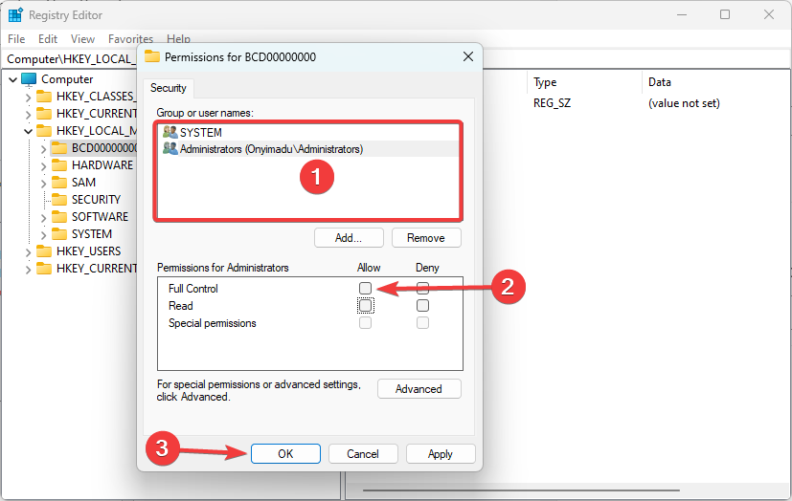Collapse the Computer tree node
This screenshot has width=792, height=501.
(x=13, y=79)
